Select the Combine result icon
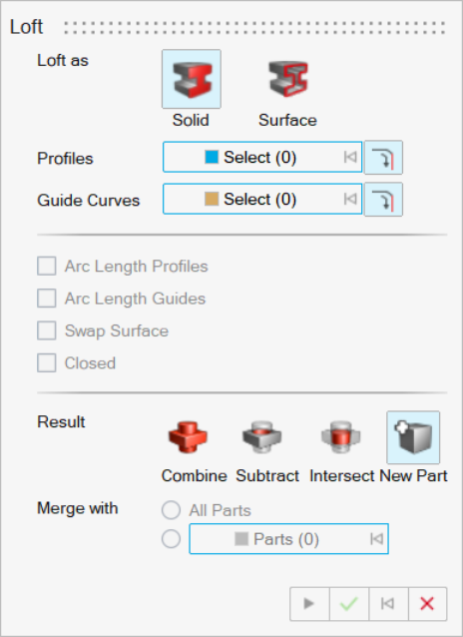Image resolution: width=463 pixels, height=637 pixels. (x=188, y=437)
